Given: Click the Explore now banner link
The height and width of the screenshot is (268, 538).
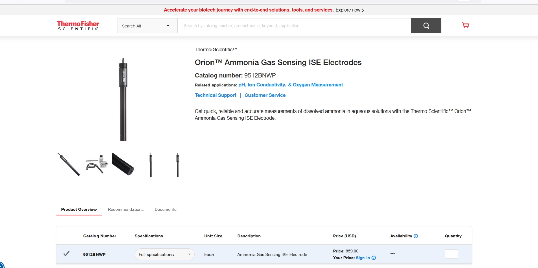Looking at the screenshot, I should 350,10.
